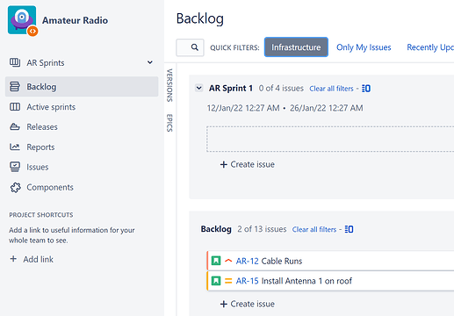Click Add link under Project Shortcuts

39,259
